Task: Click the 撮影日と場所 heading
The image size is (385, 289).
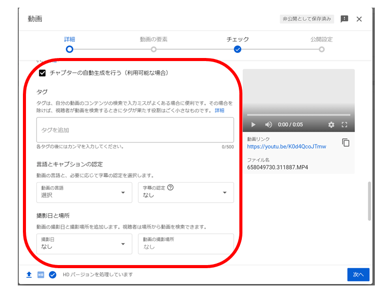Action: (x=53, y=216)
